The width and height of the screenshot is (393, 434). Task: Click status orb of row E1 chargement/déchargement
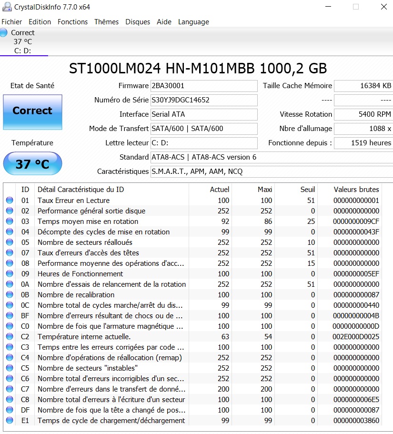10,421
